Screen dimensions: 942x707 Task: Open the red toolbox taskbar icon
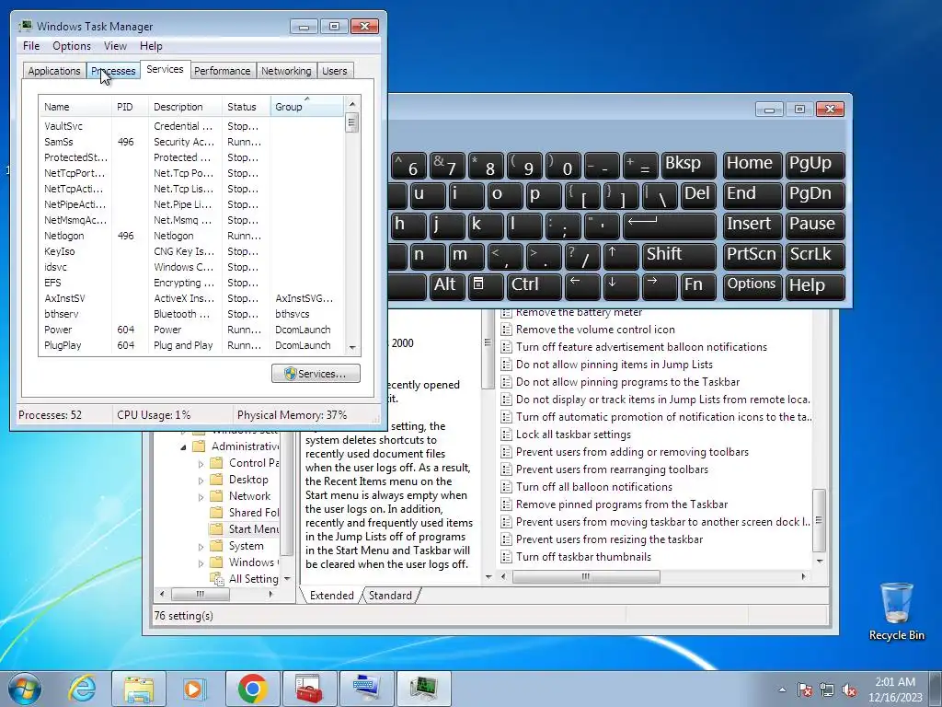tap(309, 689)
